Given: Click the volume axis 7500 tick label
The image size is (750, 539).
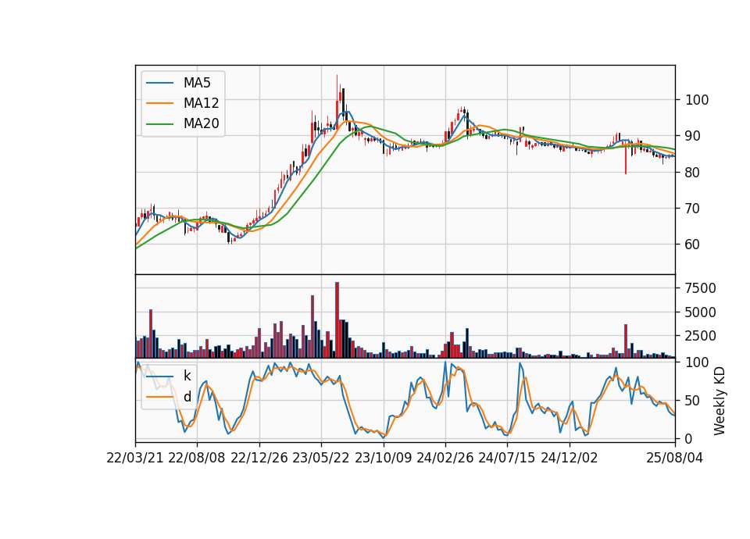Looking at the screenshot, I should (x=701, y=288).
